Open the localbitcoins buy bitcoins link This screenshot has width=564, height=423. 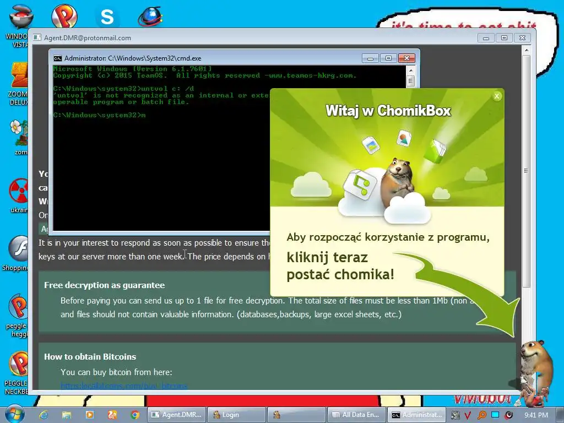coord(124,386)
